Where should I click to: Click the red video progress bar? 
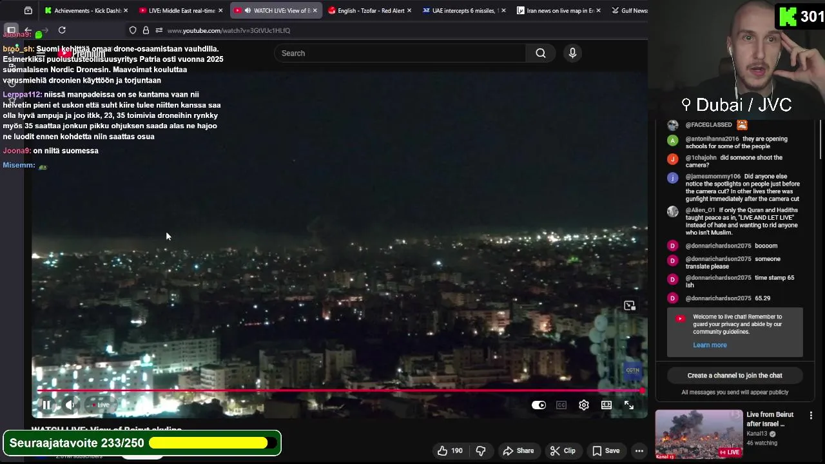[340, 391]
